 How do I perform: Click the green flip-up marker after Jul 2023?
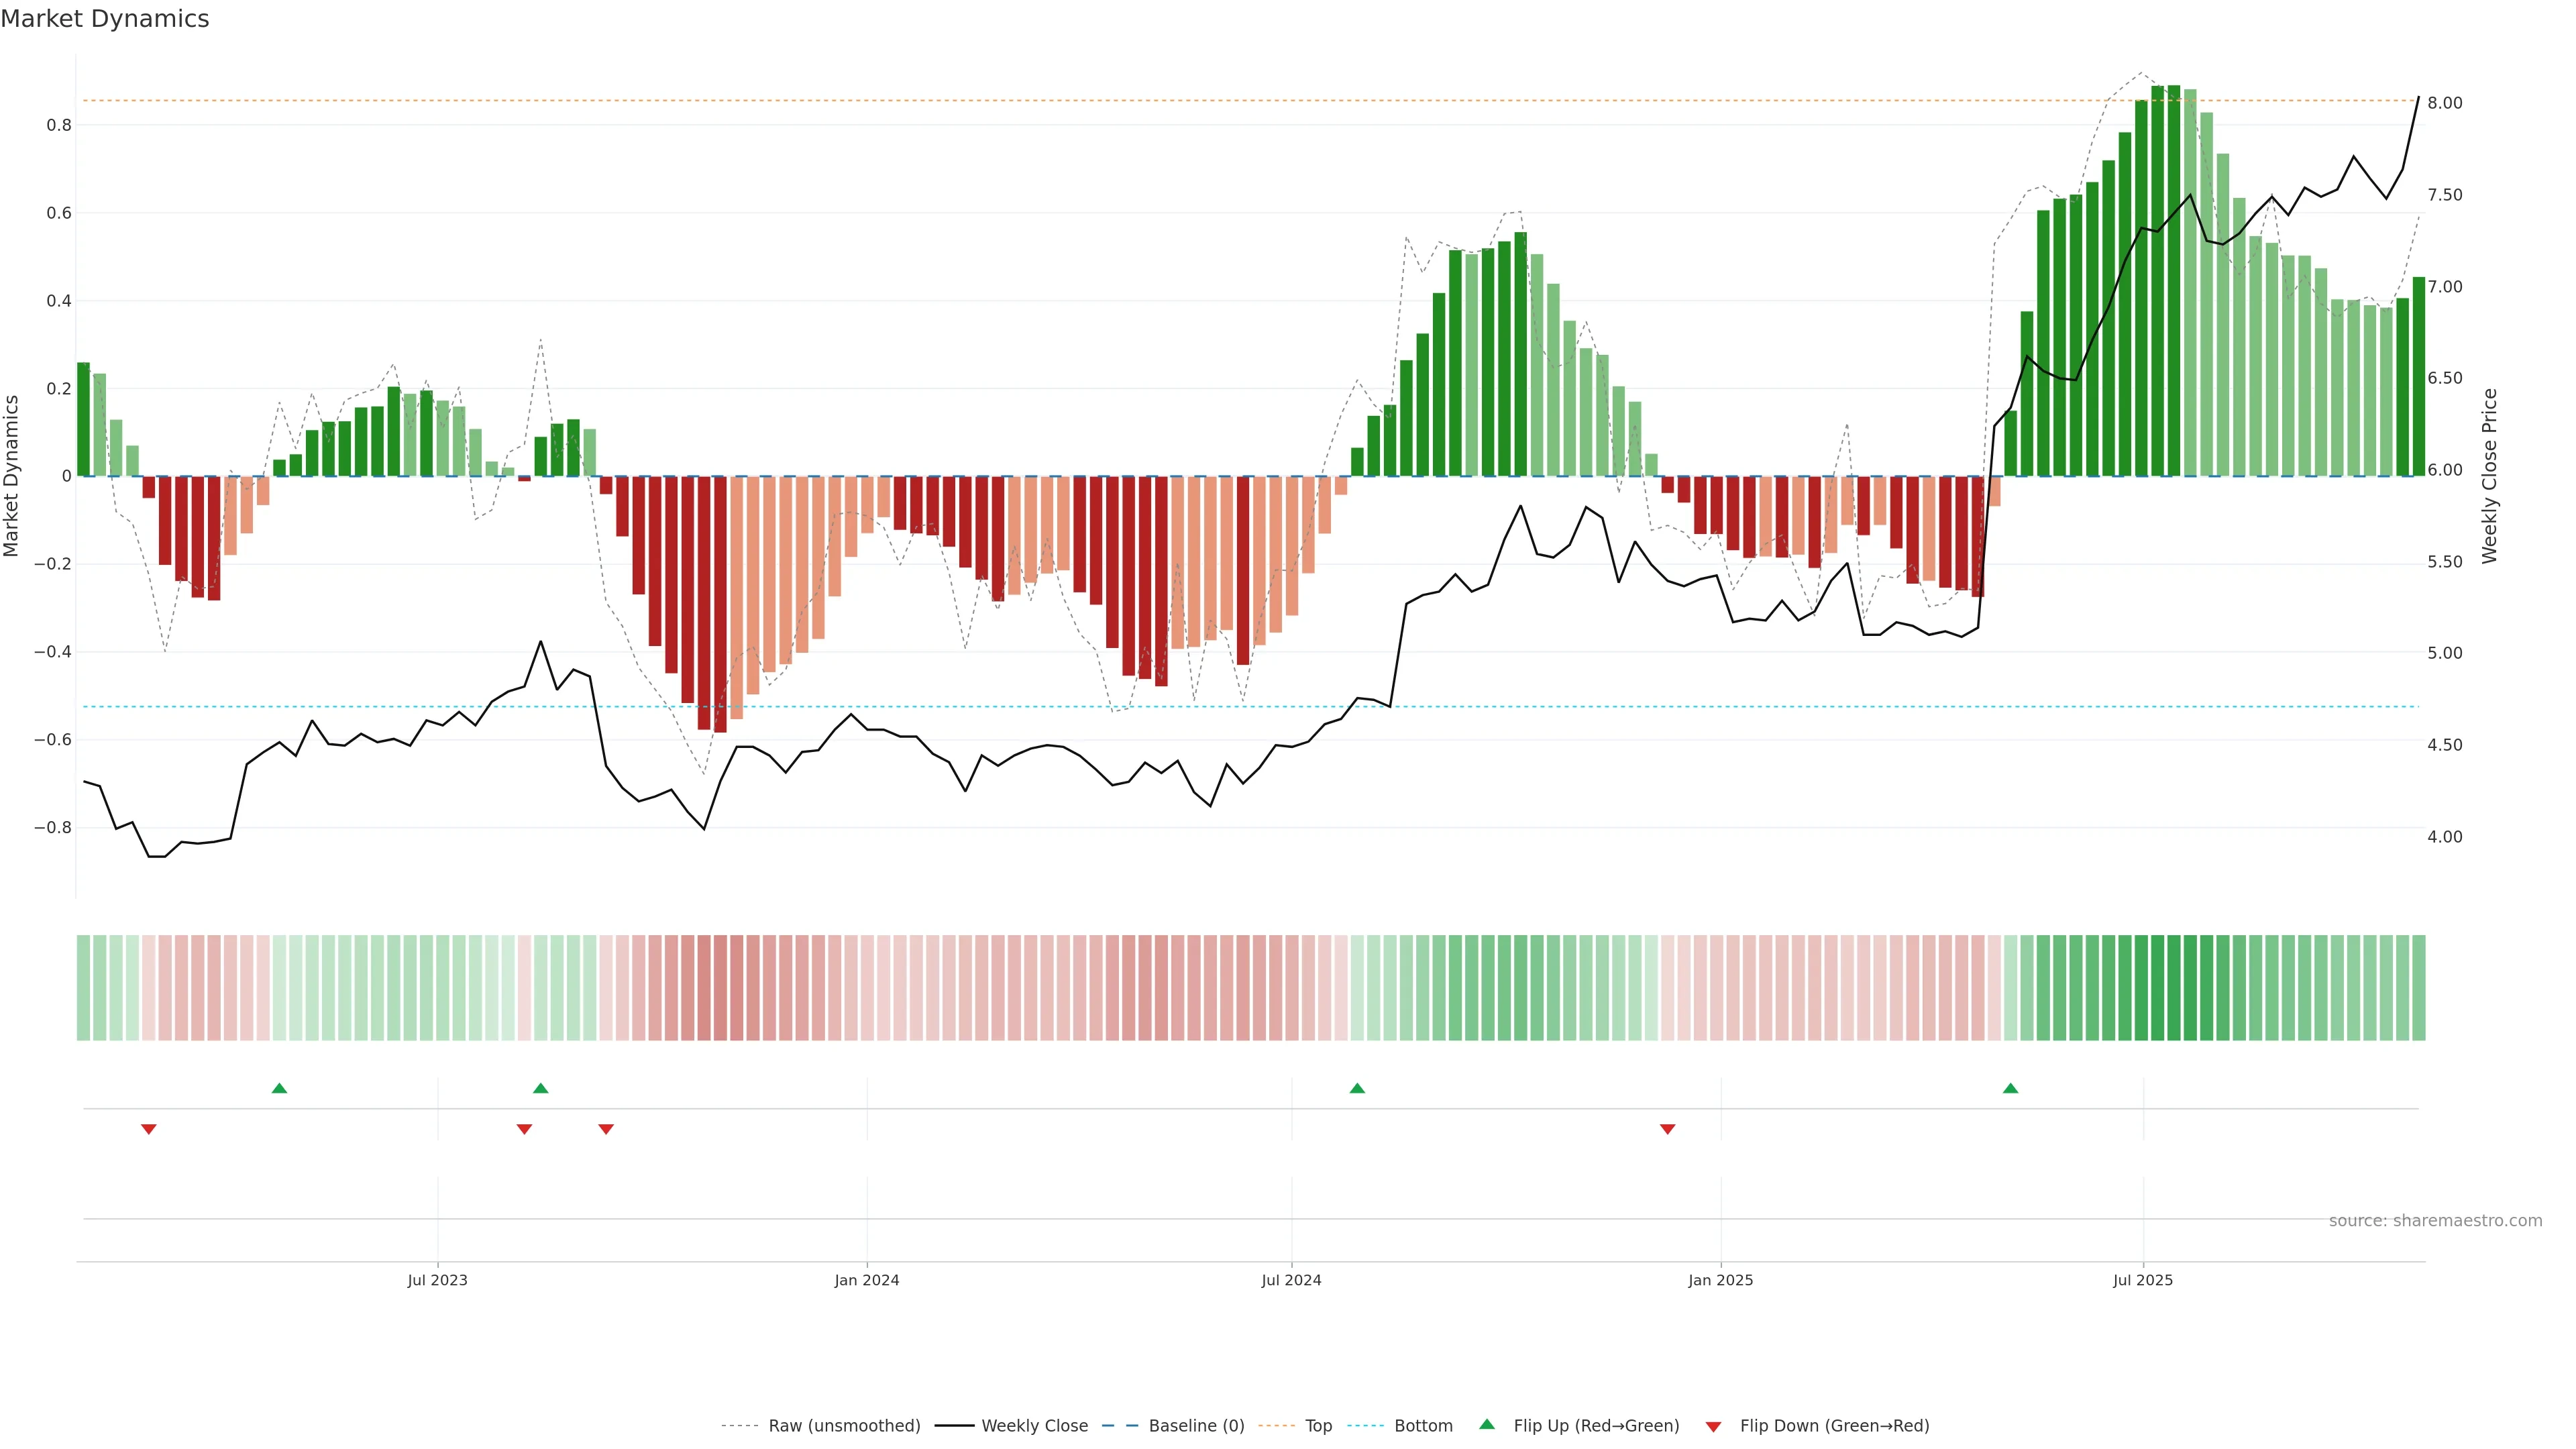point(541,1088)
